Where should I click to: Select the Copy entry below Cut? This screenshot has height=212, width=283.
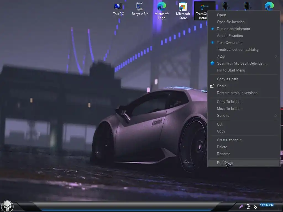(244, 131)
